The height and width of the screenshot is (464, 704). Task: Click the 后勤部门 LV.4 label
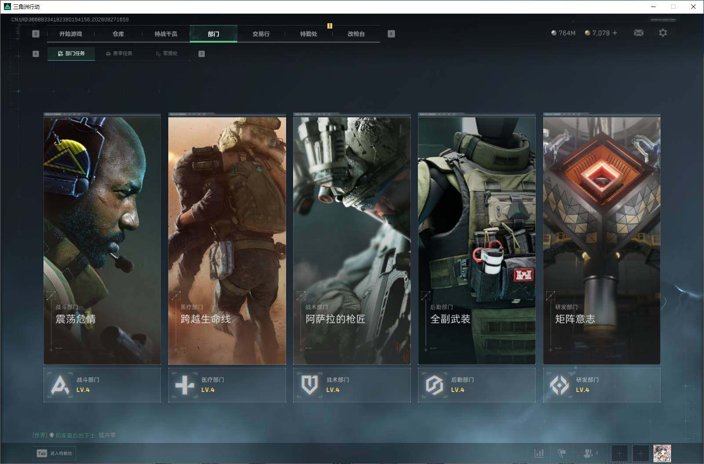click(457, 390)
